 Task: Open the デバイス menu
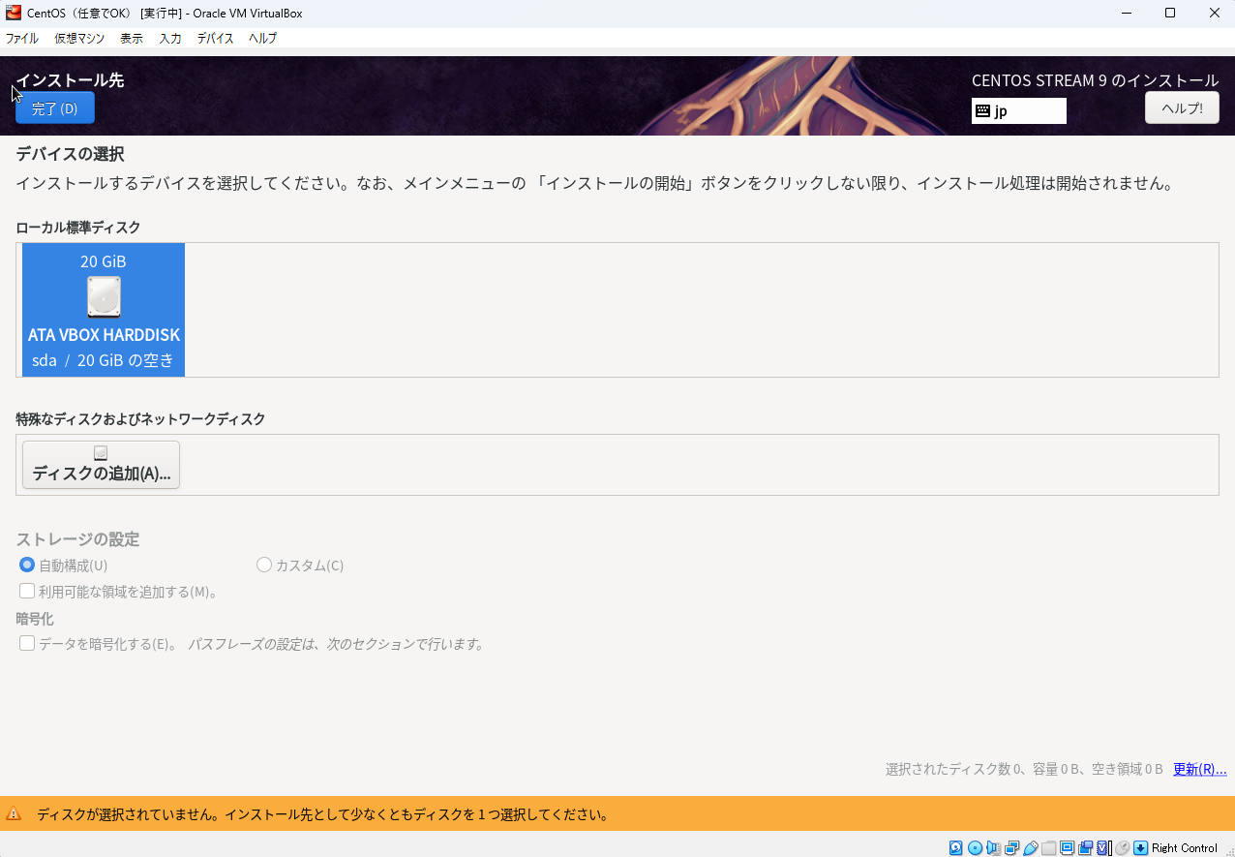tap(215, 39)
